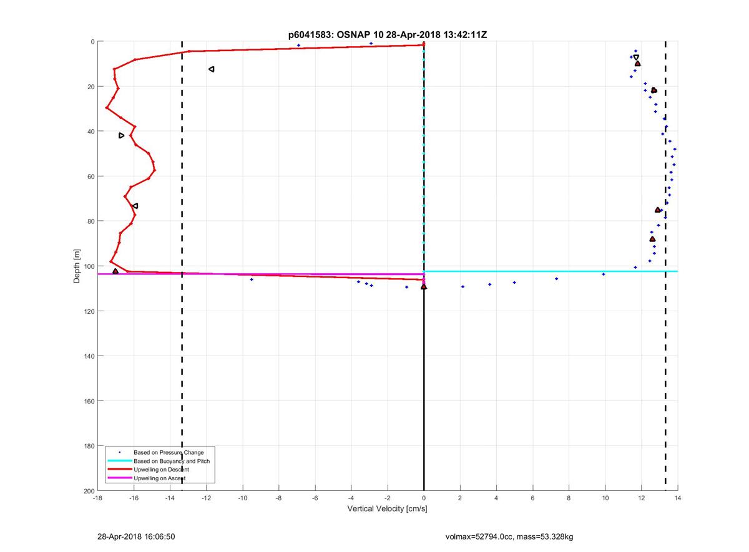The width and height of the screenshot is (749, 552).
Task: Click depth-axis tick label 80
Action: coord(91,221)
